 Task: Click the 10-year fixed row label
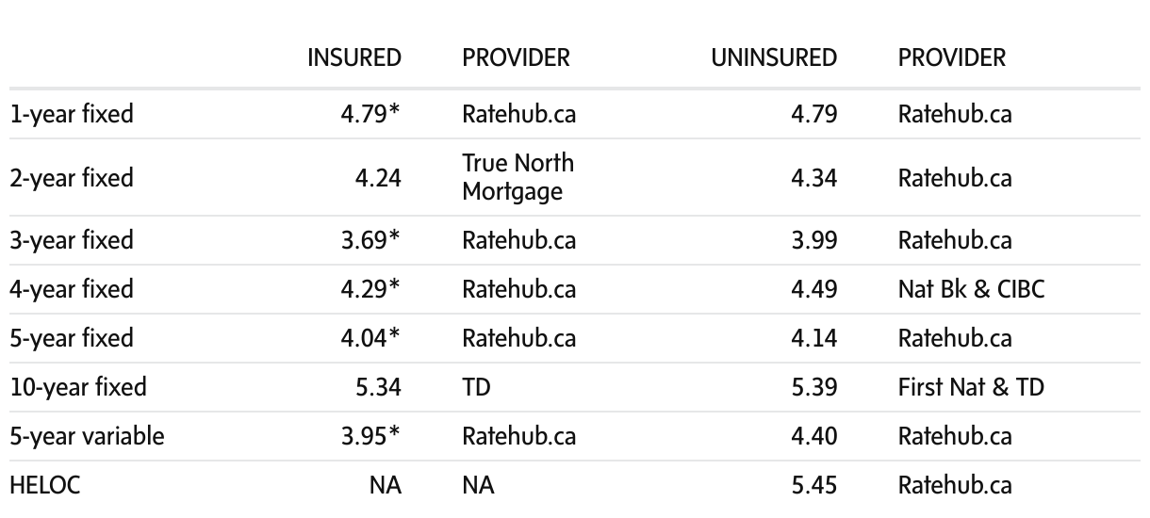[x=77, y=387]
